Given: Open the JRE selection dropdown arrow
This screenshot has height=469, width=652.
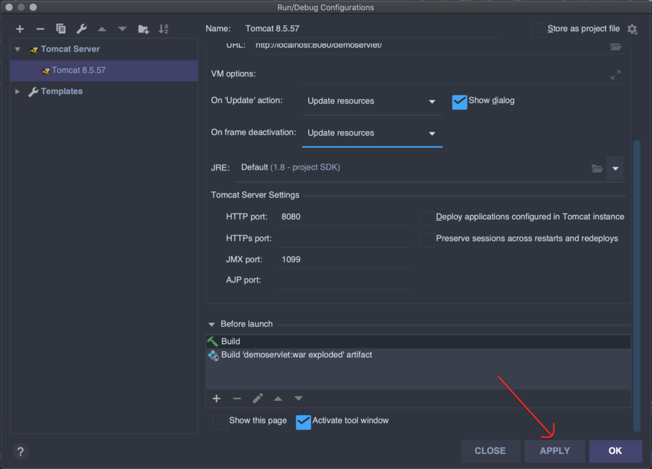Looking at the screenshot, I should coord(615,168).
